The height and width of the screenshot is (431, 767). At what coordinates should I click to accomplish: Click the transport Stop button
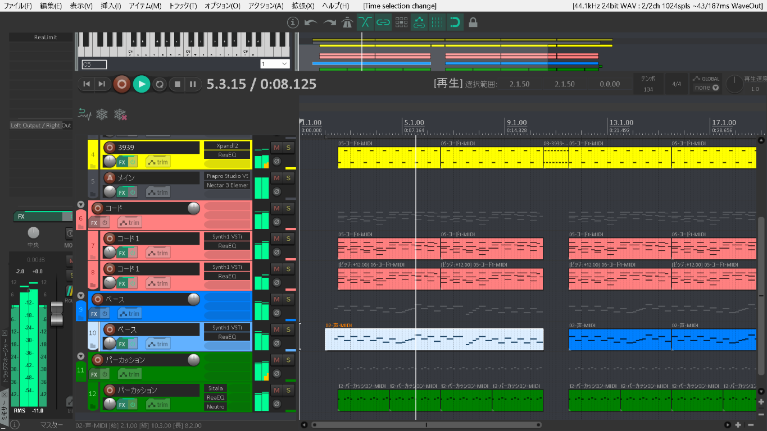tap(178, 84)
